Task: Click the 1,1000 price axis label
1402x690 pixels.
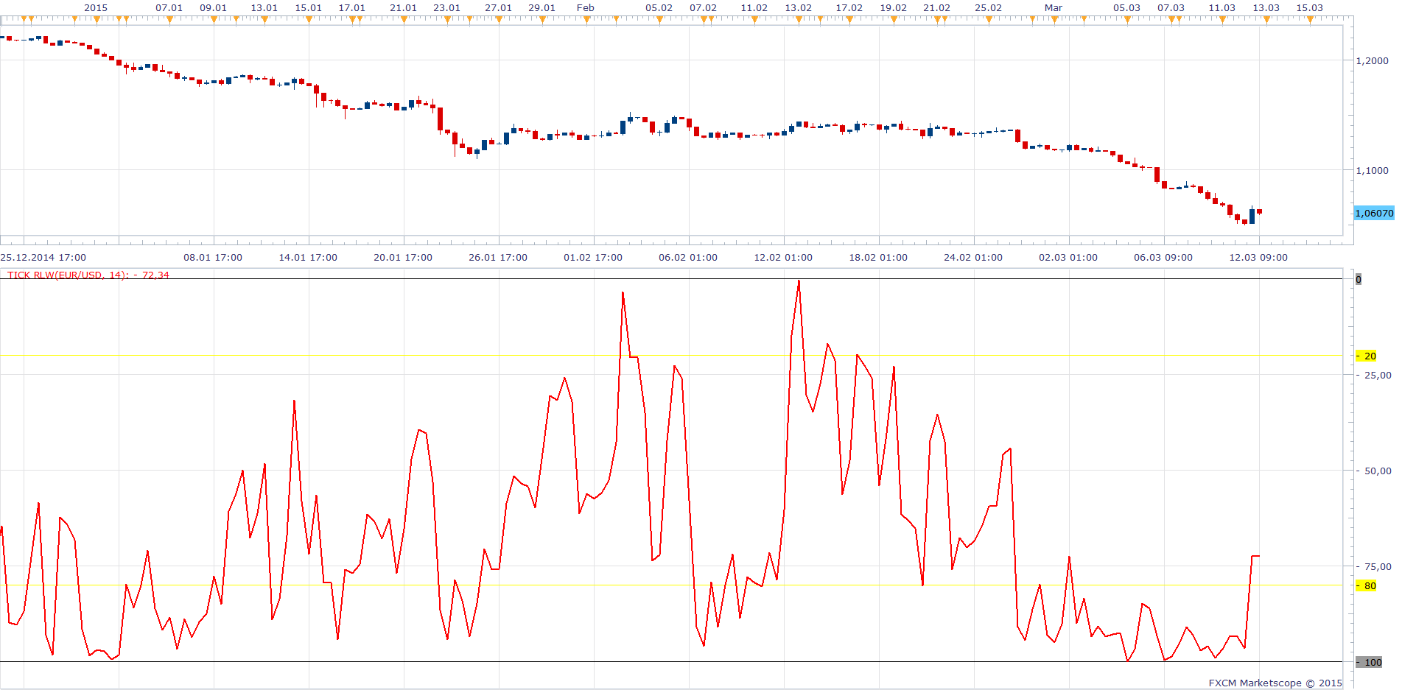Action: (x=1372, y=170)
